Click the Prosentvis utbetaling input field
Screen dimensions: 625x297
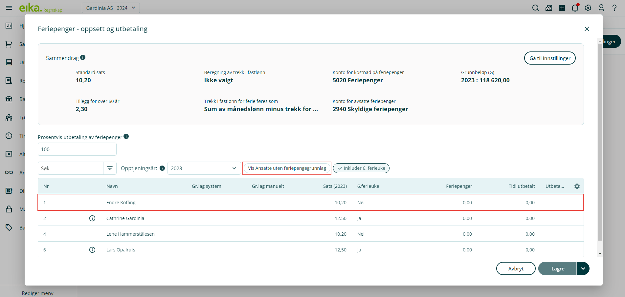coord(77,149)
